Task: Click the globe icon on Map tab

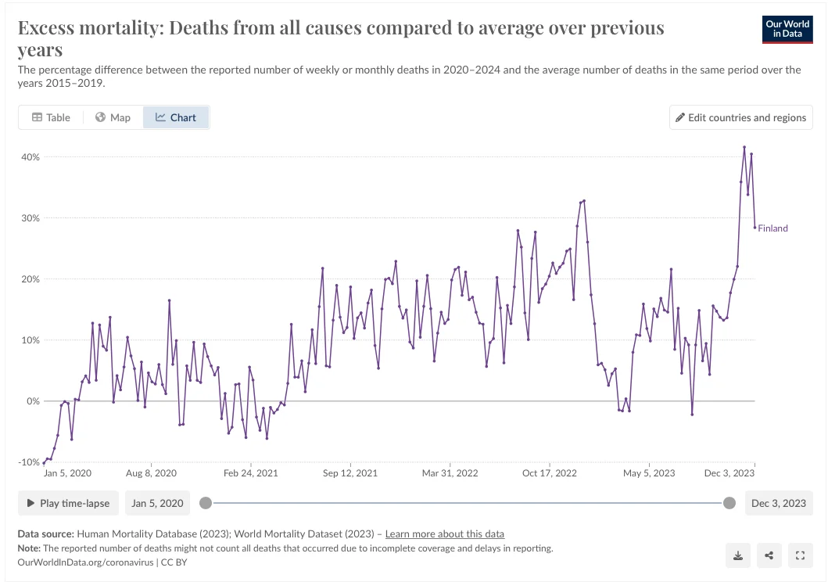Action: (101, 117)
